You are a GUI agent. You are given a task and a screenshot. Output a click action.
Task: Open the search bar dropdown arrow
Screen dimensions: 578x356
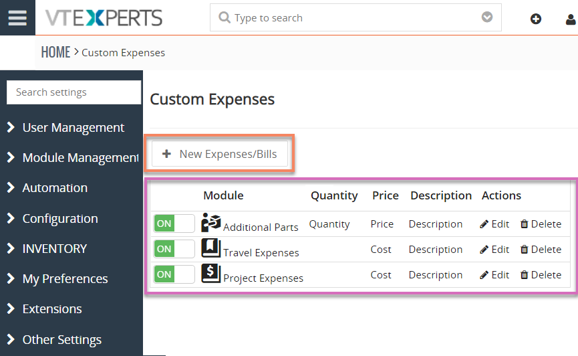[x=487, y=17]
